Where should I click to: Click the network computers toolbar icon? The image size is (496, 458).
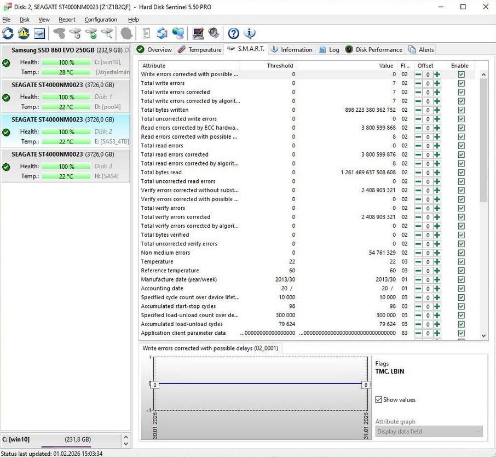tap(178, 33)
